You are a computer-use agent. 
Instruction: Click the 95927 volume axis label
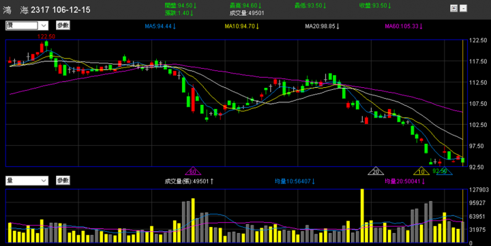click(x=477, y=203)
